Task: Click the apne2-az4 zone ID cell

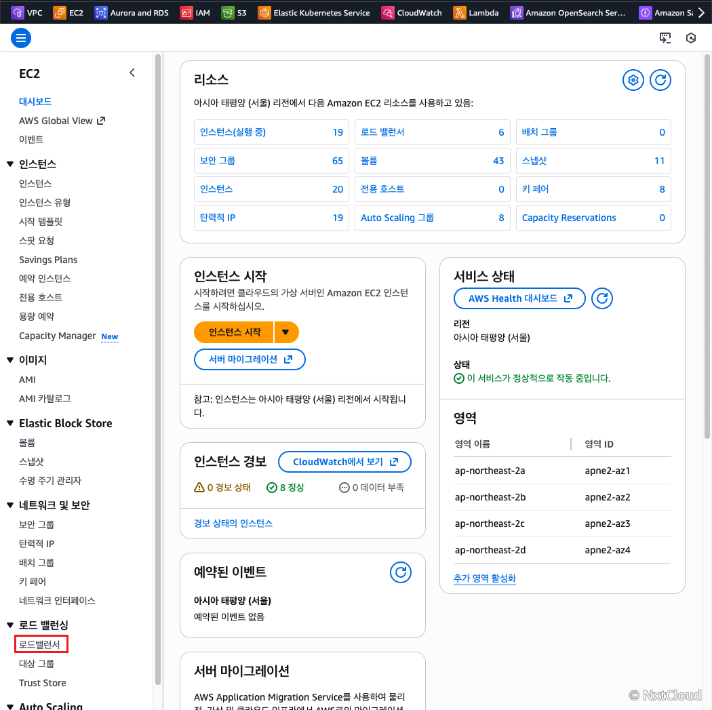Action: point(608,550)
